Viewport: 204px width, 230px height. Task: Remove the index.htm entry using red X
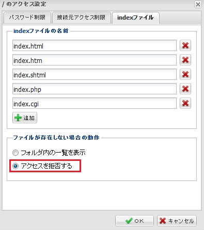click(x=185, y=60)
